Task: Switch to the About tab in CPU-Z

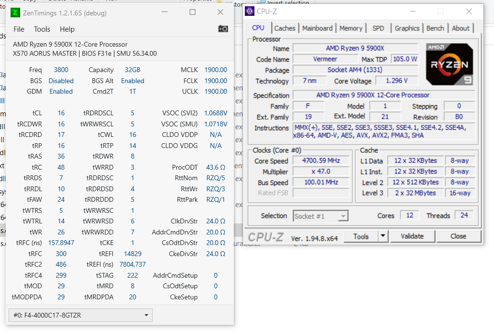Action: [460, 28]
